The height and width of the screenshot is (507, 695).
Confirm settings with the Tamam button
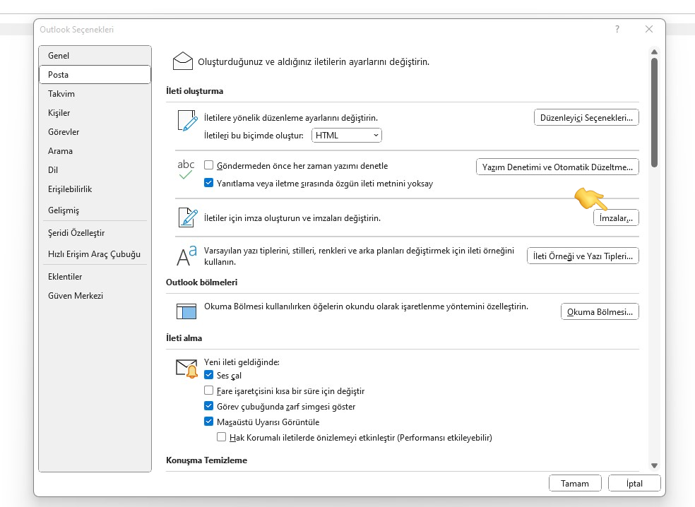click(x=574, y=483)
